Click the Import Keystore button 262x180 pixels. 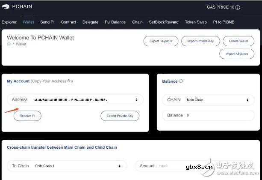click(237, 54)
